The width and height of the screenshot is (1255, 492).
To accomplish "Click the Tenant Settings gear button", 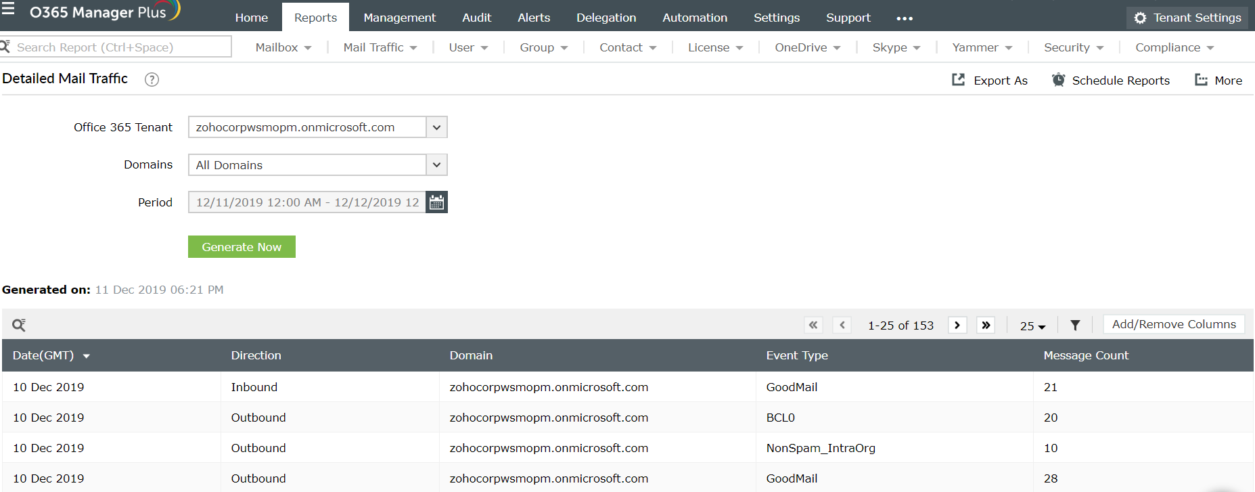I will click(1187, 18).
